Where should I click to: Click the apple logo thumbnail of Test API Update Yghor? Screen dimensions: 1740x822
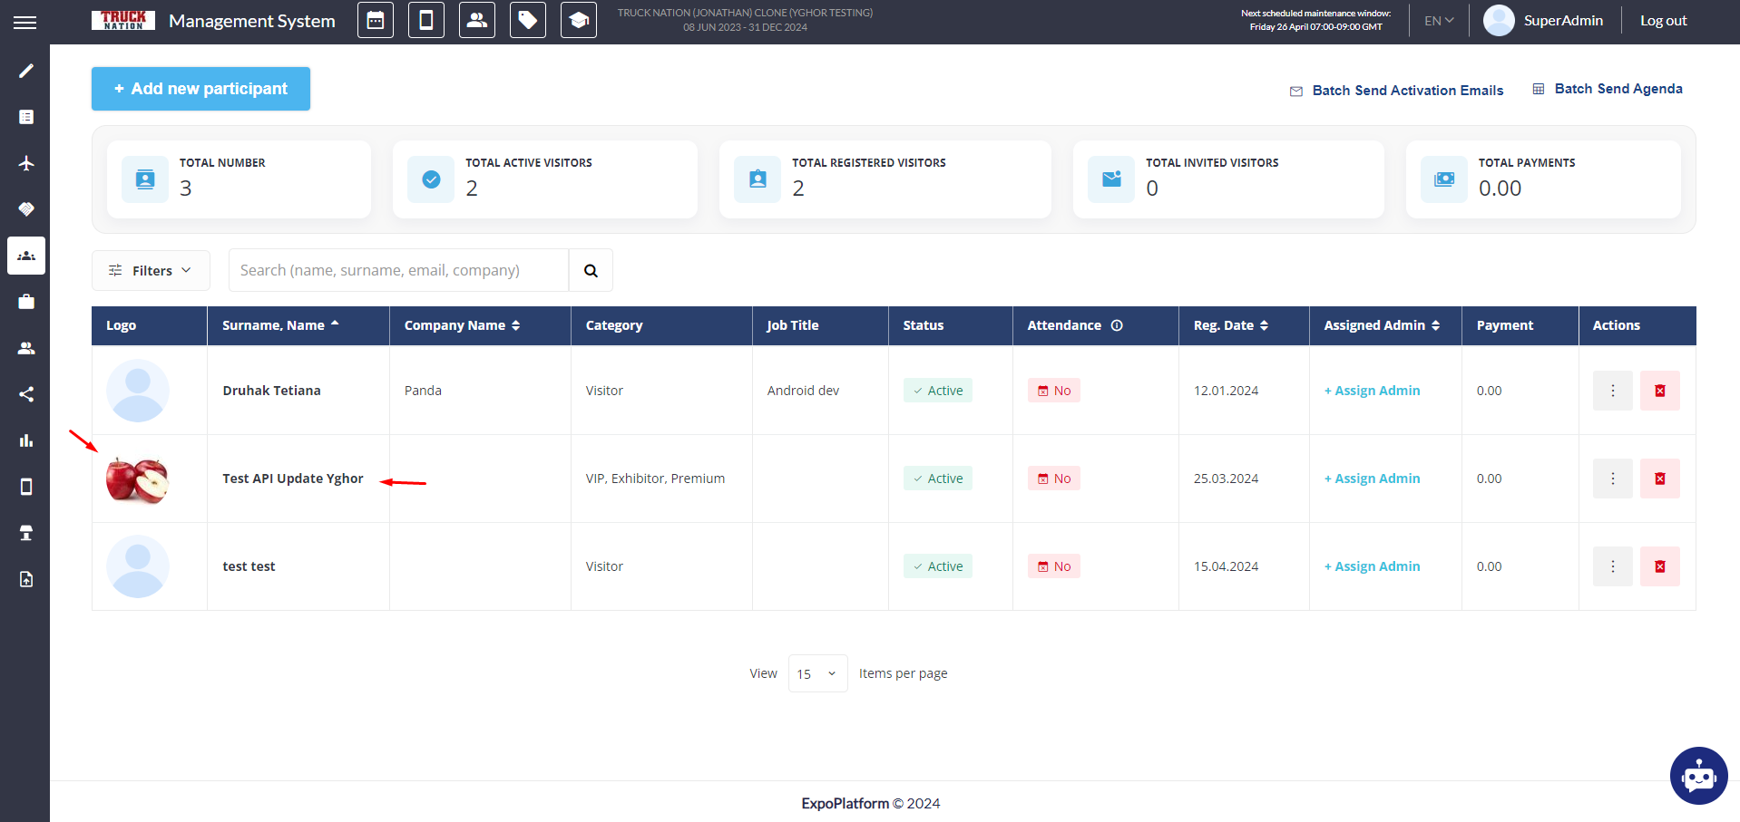137,479
